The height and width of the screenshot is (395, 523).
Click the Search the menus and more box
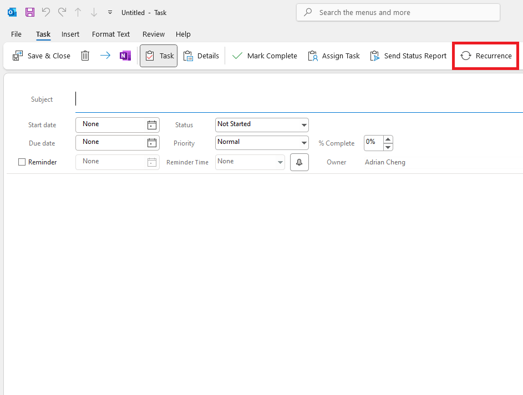pyautogui.click(x=398, y=13)
